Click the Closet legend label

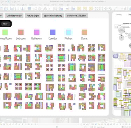tap(84, 38)
